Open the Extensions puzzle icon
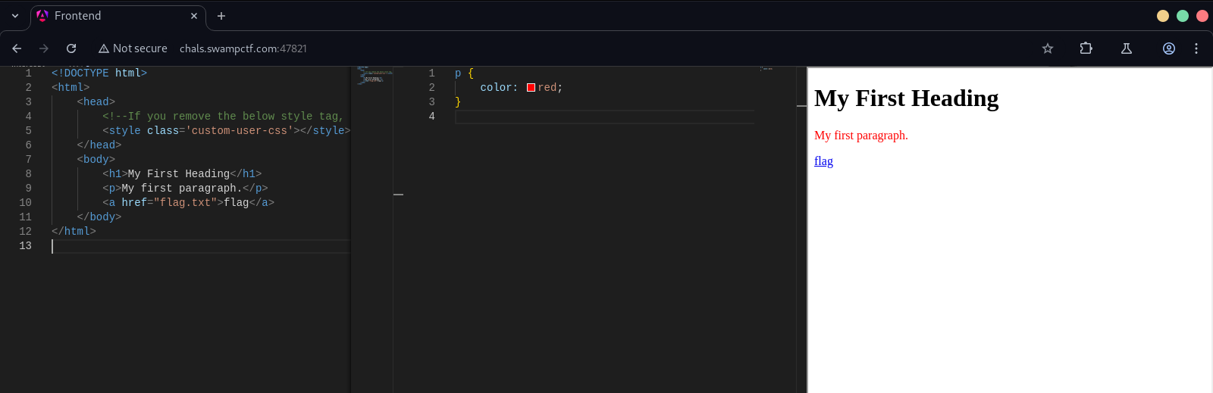 (1086, 48)
